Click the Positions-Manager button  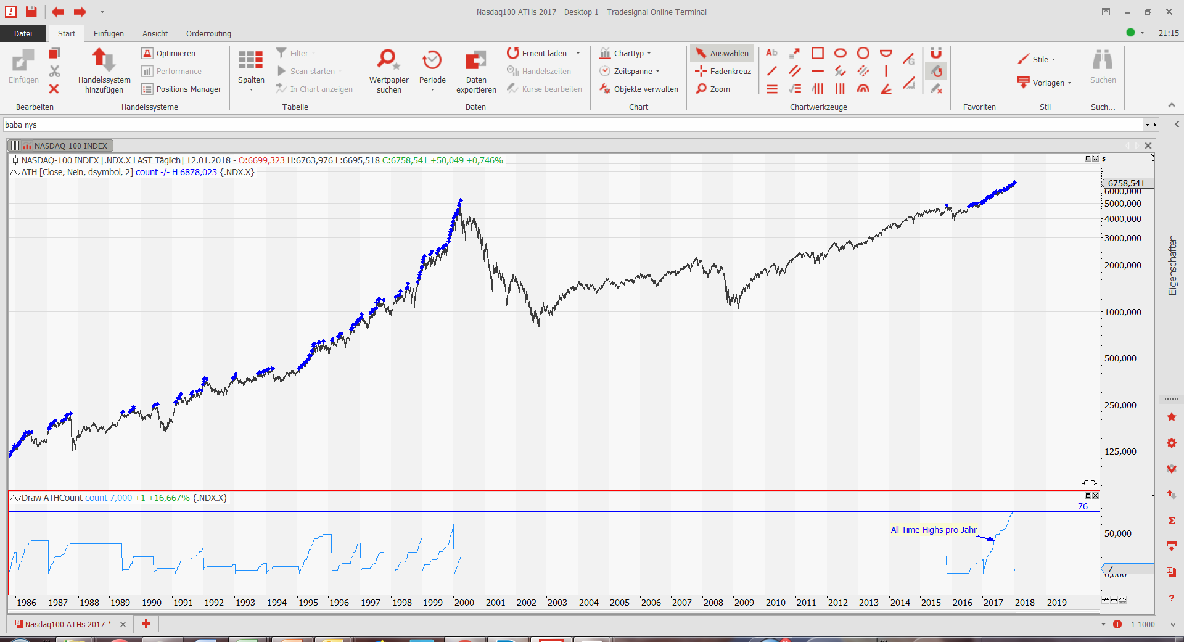pyautogui.click(x=181, y=89)
